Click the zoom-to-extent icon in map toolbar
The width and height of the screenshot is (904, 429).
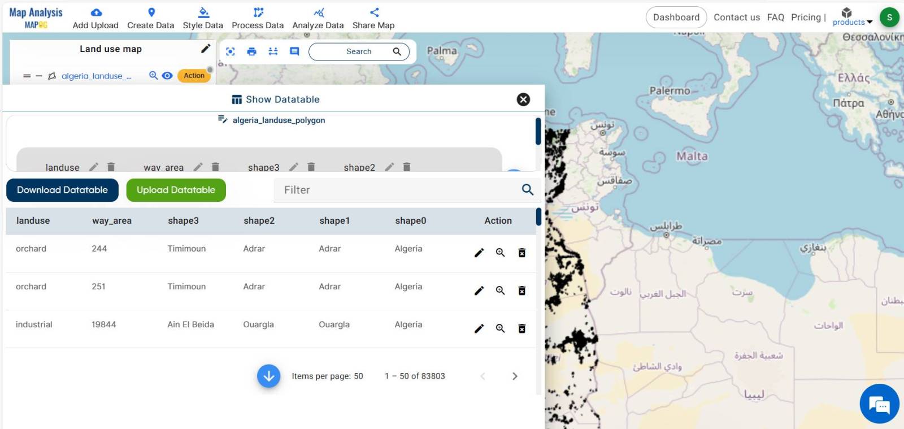231,51
